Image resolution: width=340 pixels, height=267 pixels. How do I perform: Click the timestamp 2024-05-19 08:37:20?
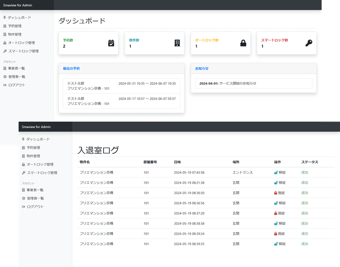[x=189, y=213]
